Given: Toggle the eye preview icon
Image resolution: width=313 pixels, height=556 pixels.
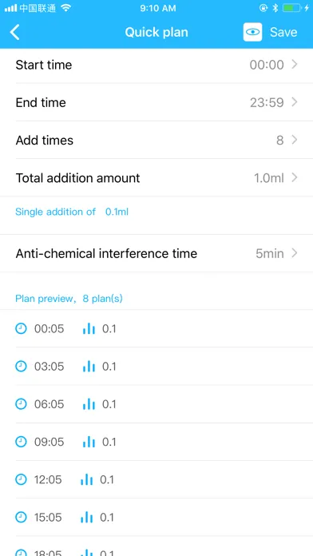Looking at the screenshot, I should point(252,32).
